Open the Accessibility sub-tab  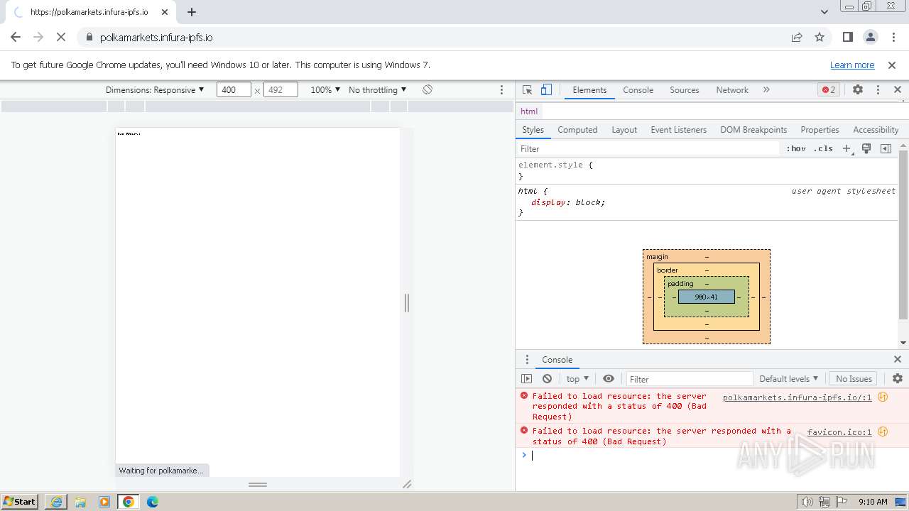pos(876,130)
